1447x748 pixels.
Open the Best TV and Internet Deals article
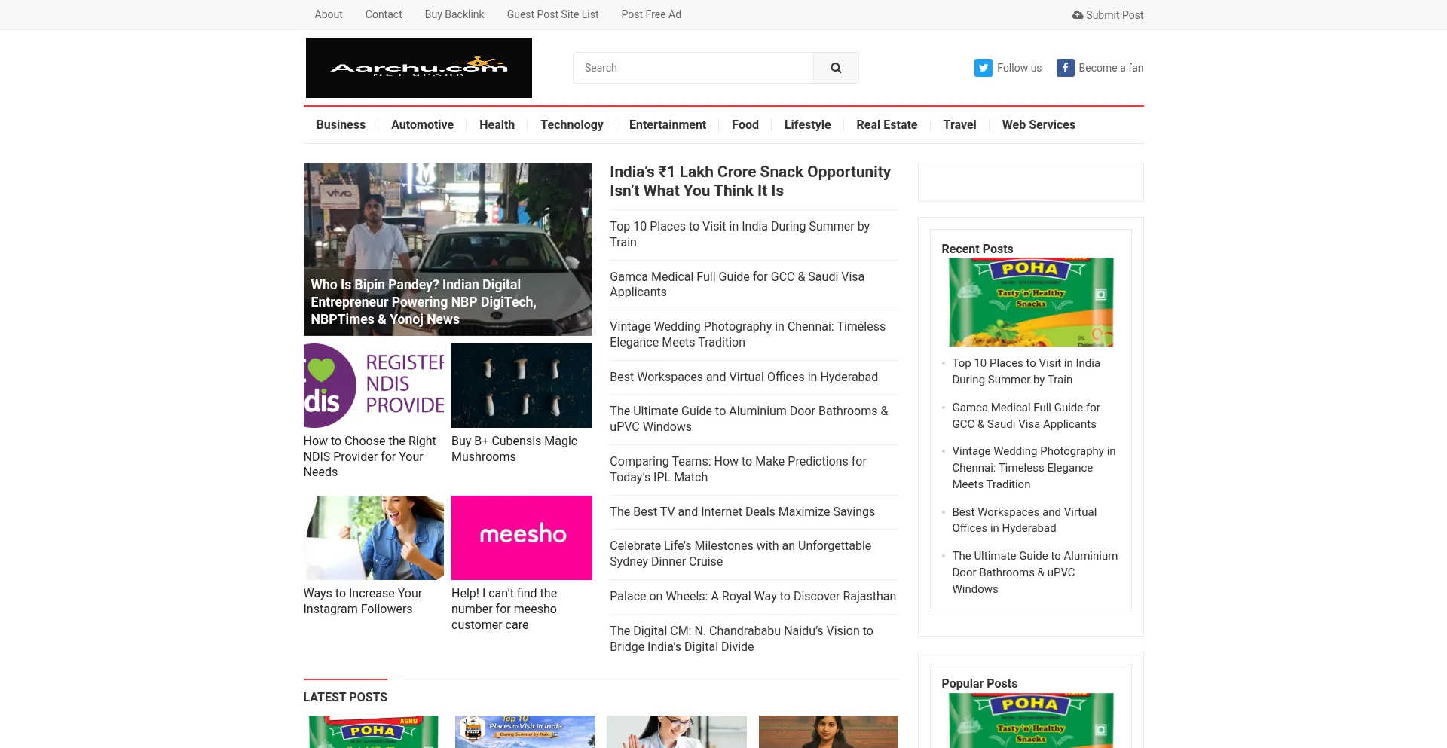pyautogui.click(x=742, y=512)
